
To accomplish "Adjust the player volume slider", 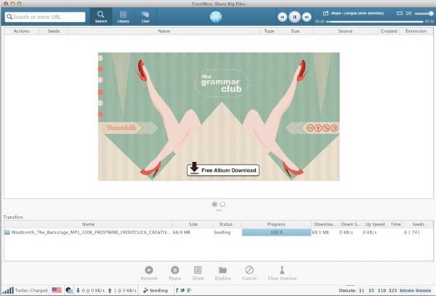I will pyautogui.click(x=424, y=13).
